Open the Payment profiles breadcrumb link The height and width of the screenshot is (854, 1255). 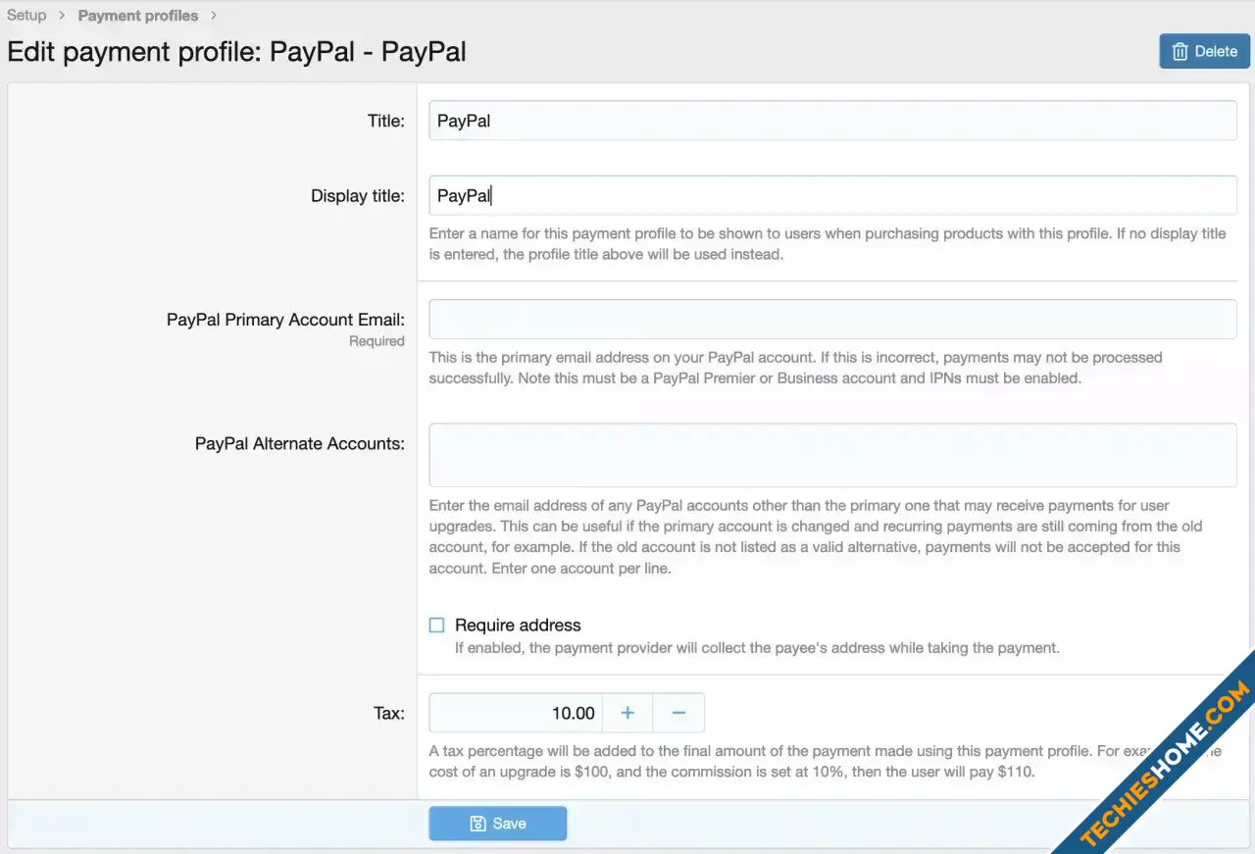click(x=138, y=15)
